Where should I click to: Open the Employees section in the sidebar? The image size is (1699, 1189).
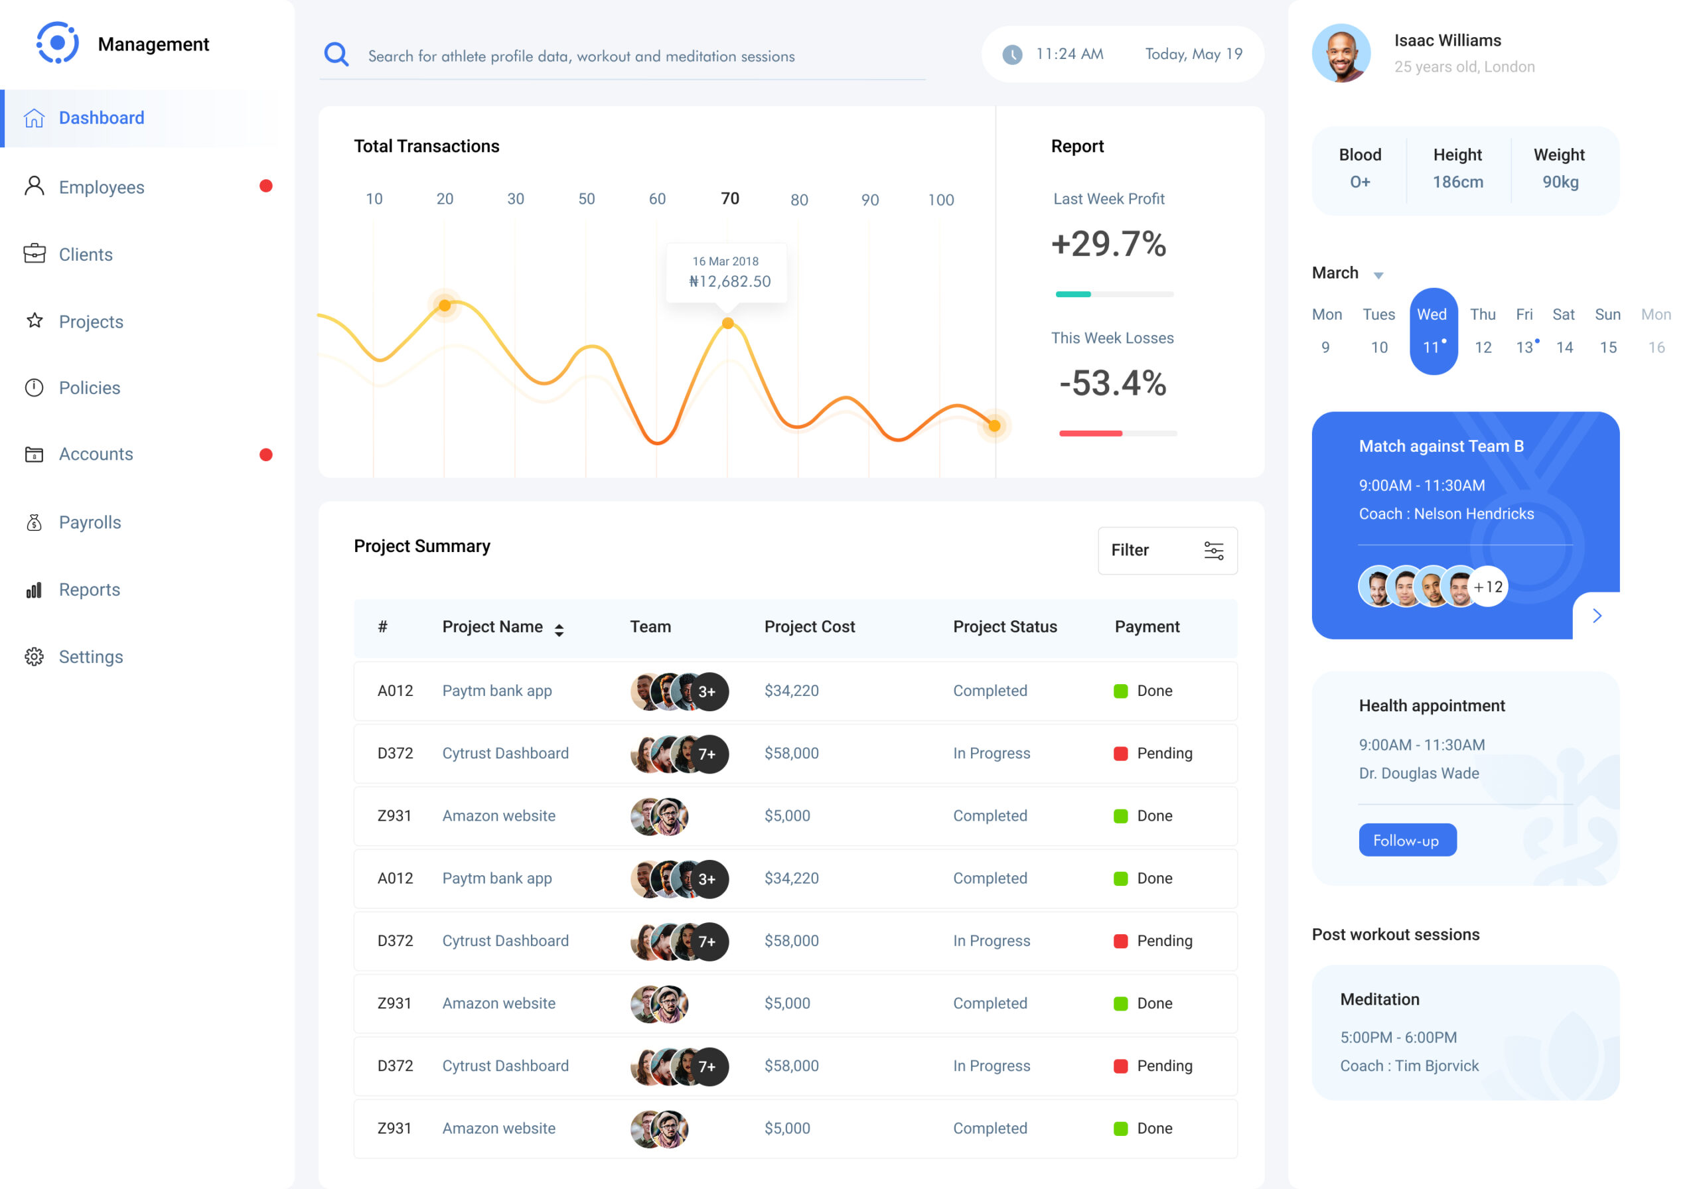[102, 187]
